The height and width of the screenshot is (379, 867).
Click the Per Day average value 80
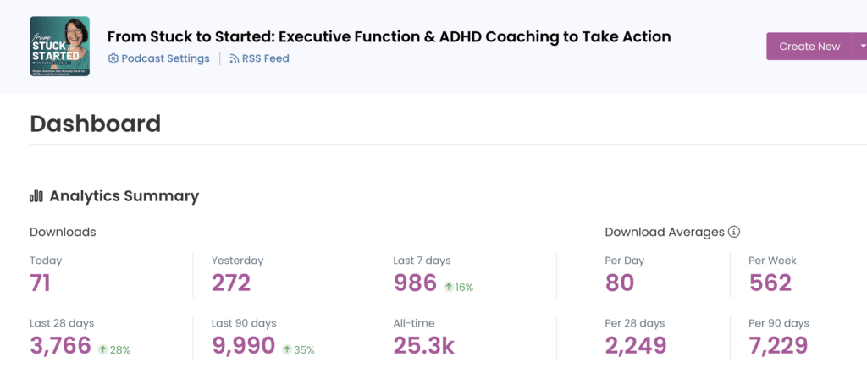click(620, 283)
